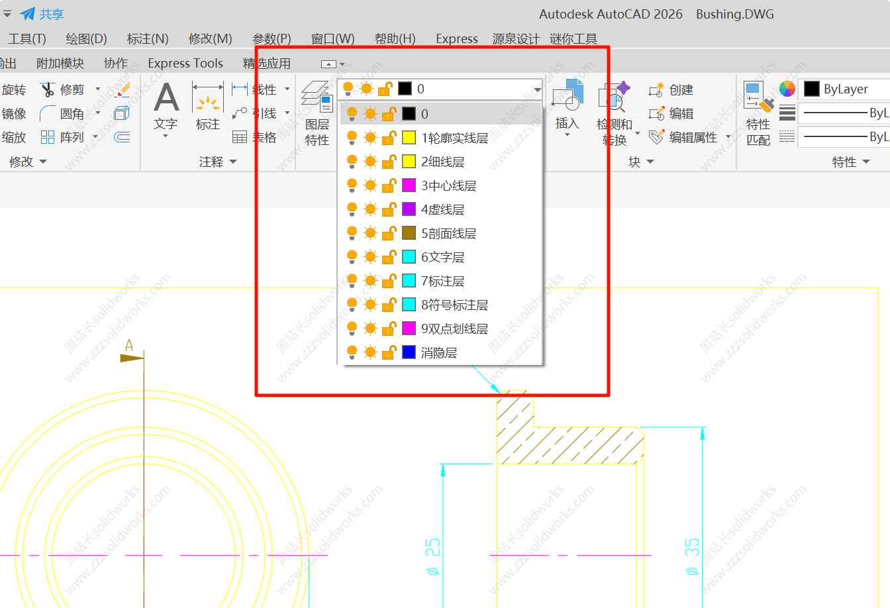Viewport: 890px width, 608px height.
Task: Open Layer Properties (图层特性) manager
Action: pyautogui.click(x=317, y=97)
